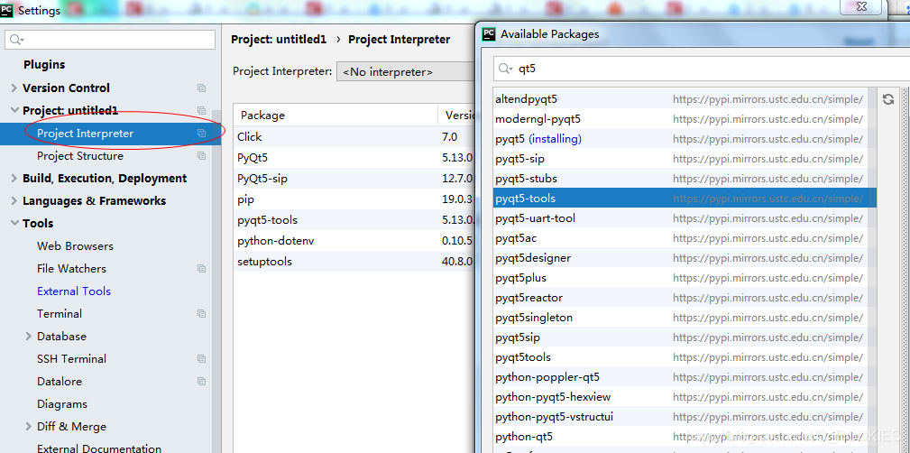The image size is (910, 453).
Task: Expand the Version Control section
Action: [14, 88]
